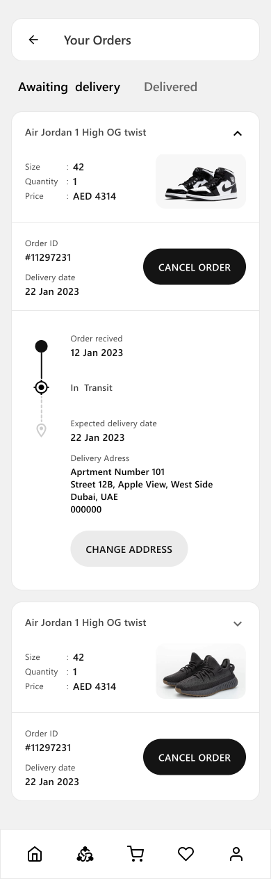Open the profile person icon

tap(236, 854)
